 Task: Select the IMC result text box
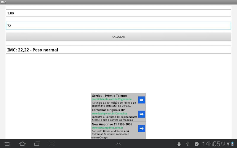coord(118,50)
